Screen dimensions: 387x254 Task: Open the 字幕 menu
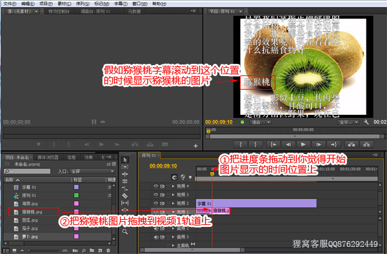point(121,4)
